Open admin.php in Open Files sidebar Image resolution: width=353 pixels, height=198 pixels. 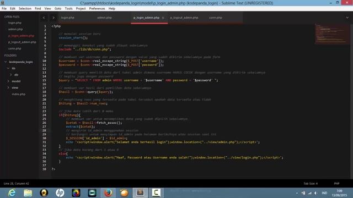click(15, 29)
